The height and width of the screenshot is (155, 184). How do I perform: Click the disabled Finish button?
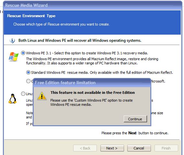[166, 148]
